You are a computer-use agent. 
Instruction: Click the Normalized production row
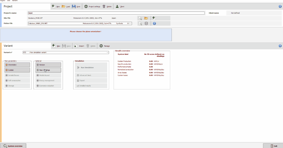click(x=141, y=70)
